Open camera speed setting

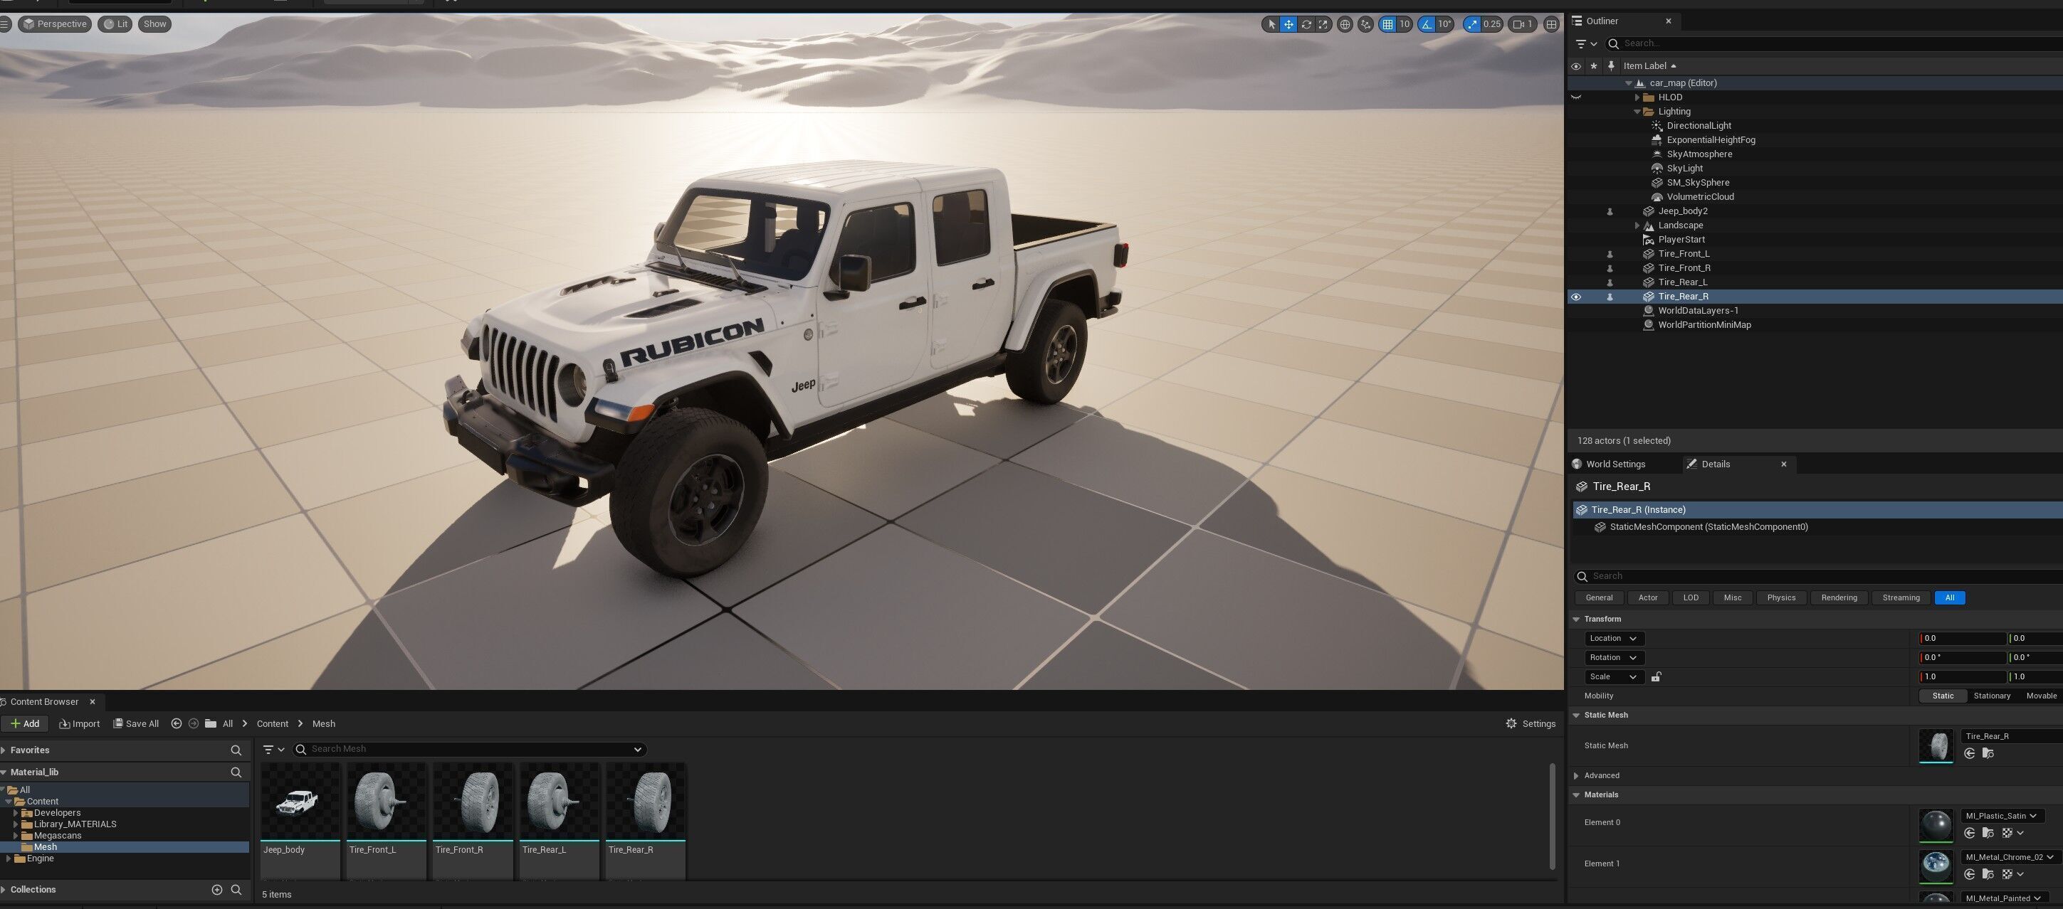pyautogui.click(x=1523, y=24)
